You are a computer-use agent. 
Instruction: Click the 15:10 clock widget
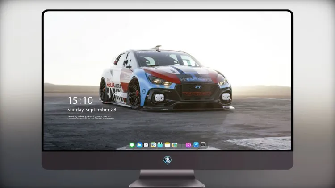(80, 100)
